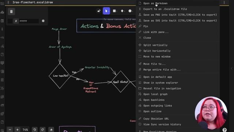Click the black background color swatch
This screenshot has width=234, height=132.
click(x=10, y=21)
